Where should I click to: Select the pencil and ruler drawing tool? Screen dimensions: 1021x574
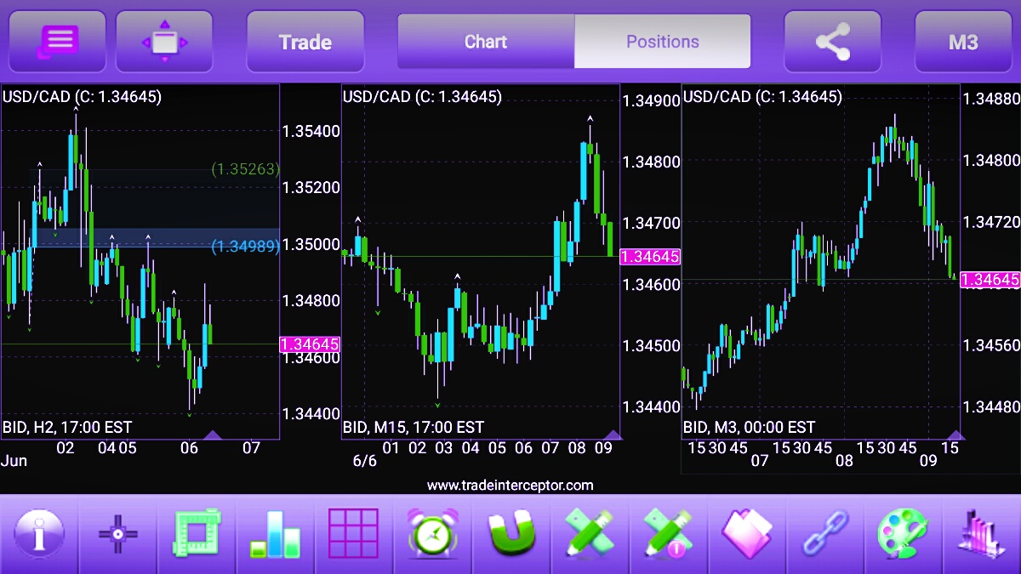pyautogui.click(x=590, y=535)
